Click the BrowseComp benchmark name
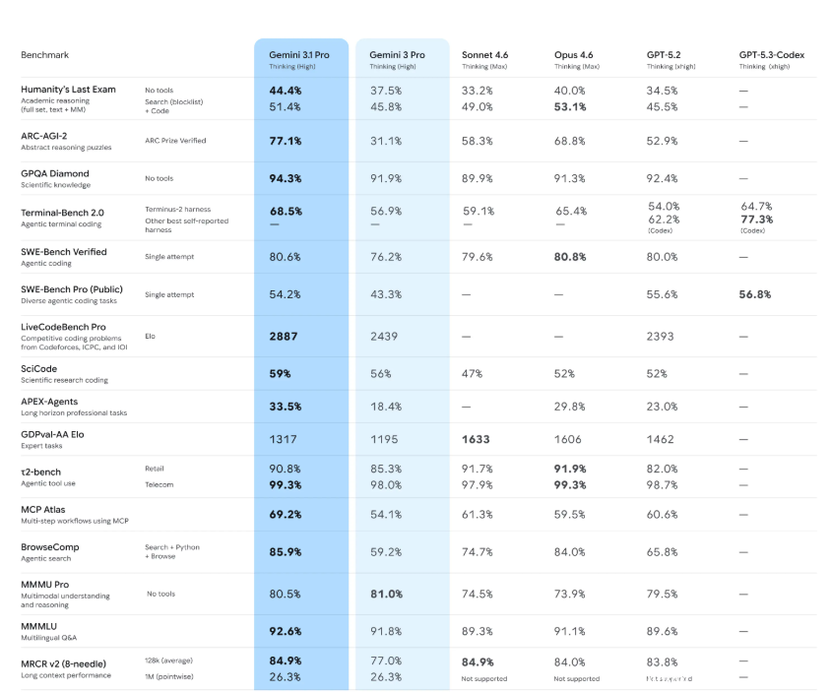The image size is (830, 693). 50,547
